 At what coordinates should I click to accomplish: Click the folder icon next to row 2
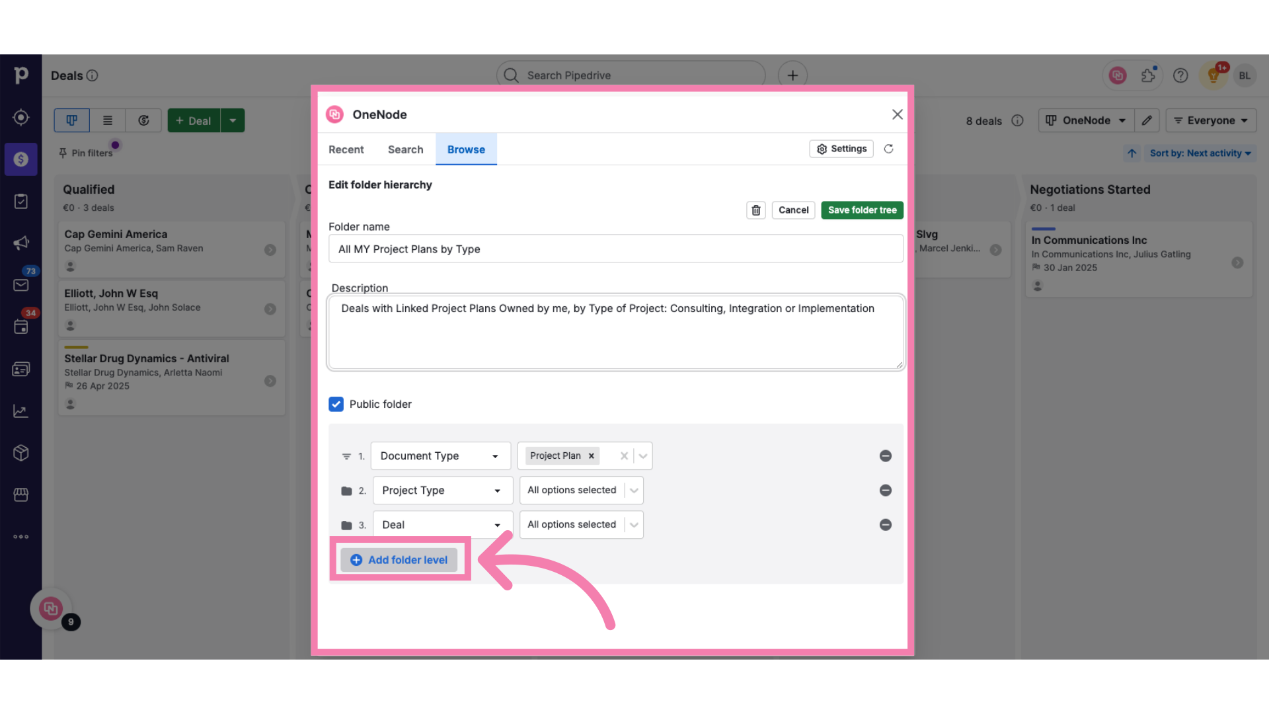point(346,490)
